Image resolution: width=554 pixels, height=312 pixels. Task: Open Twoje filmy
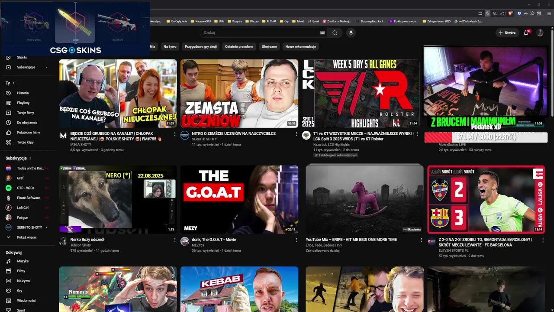pyautogui.click(x=25, y=113)
